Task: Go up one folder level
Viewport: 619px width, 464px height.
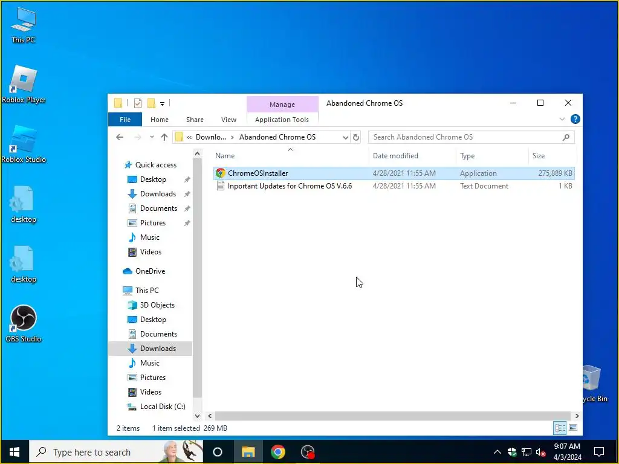Action: click(164, 137)
